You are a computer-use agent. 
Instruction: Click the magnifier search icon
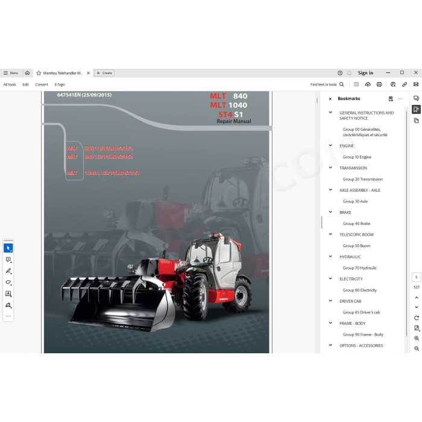click(342, 84)
